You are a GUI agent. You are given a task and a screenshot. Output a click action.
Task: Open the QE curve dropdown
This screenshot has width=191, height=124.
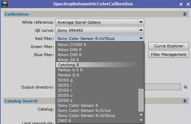[141, 30]
